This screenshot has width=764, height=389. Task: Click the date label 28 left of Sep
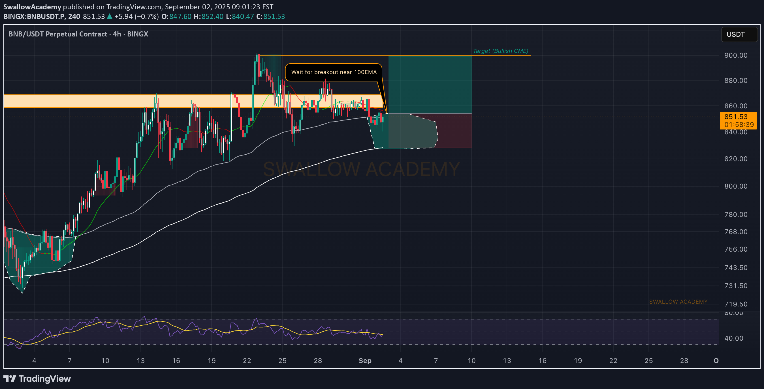pyautogui.click(x=318, y=360)
